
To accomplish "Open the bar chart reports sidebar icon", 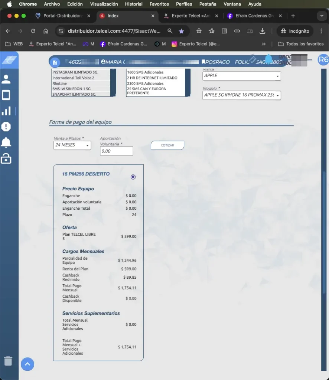I will tap(6, 111).
